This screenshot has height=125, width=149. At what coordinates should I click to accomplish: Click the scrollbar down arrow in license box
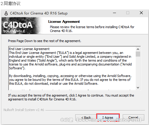point(138,88)
